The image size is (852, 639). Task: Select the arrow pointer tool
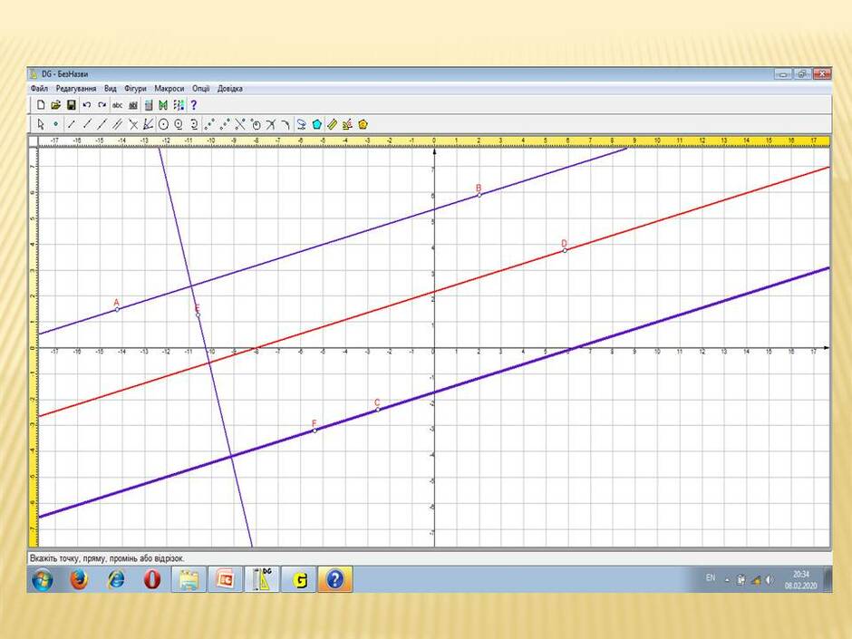coord(41,124)
